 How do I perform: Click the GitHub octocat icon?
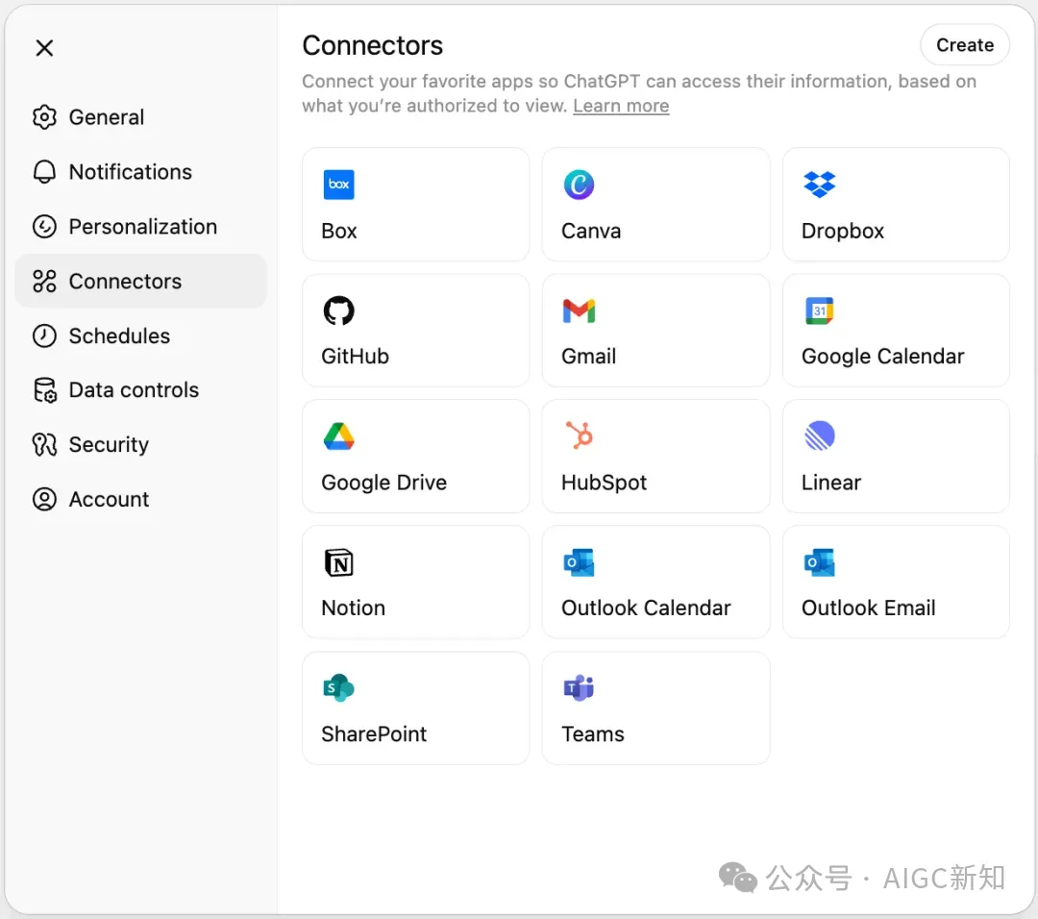pyautogui.click(x=338, y=310)
